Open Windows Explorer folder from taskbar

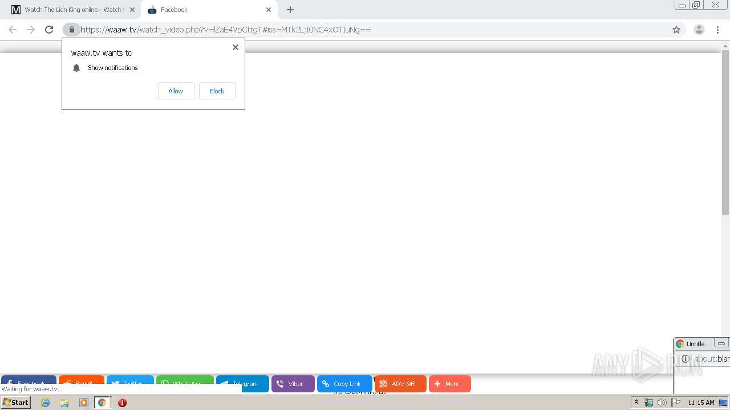[x=64, y=403]
